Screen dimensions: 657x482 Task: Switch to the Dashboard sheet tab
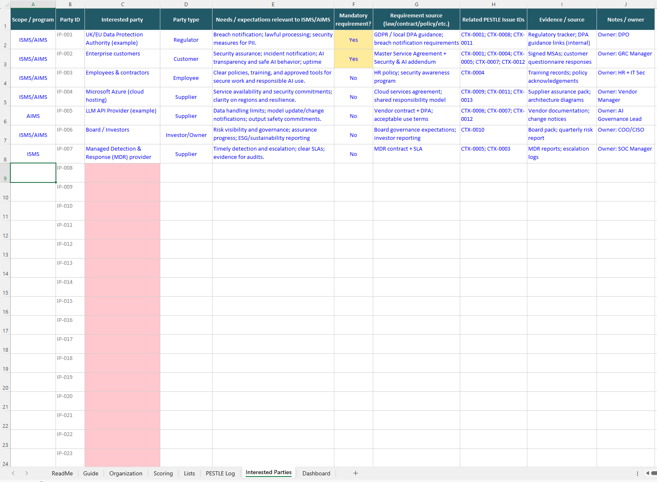(316, 473)
